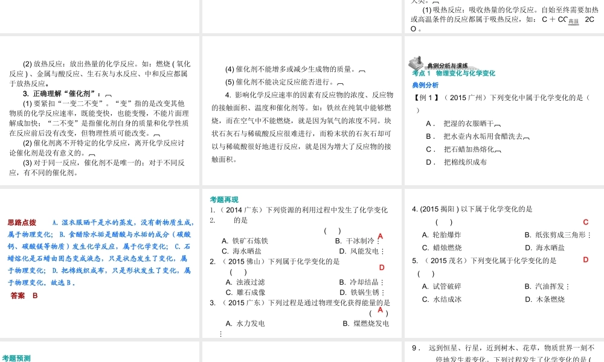Pick option A 浊液过滤
The width and height of the screenshot is (604, 362).
245,282
